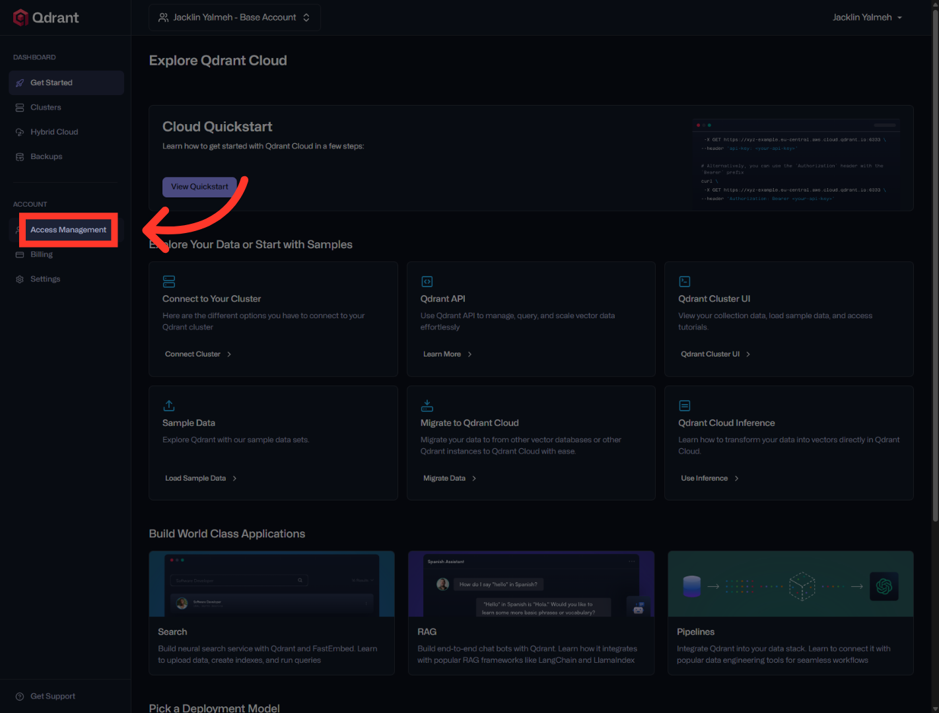Click the View Quickstart button
The image size is (939, 713).
(199, 187)
